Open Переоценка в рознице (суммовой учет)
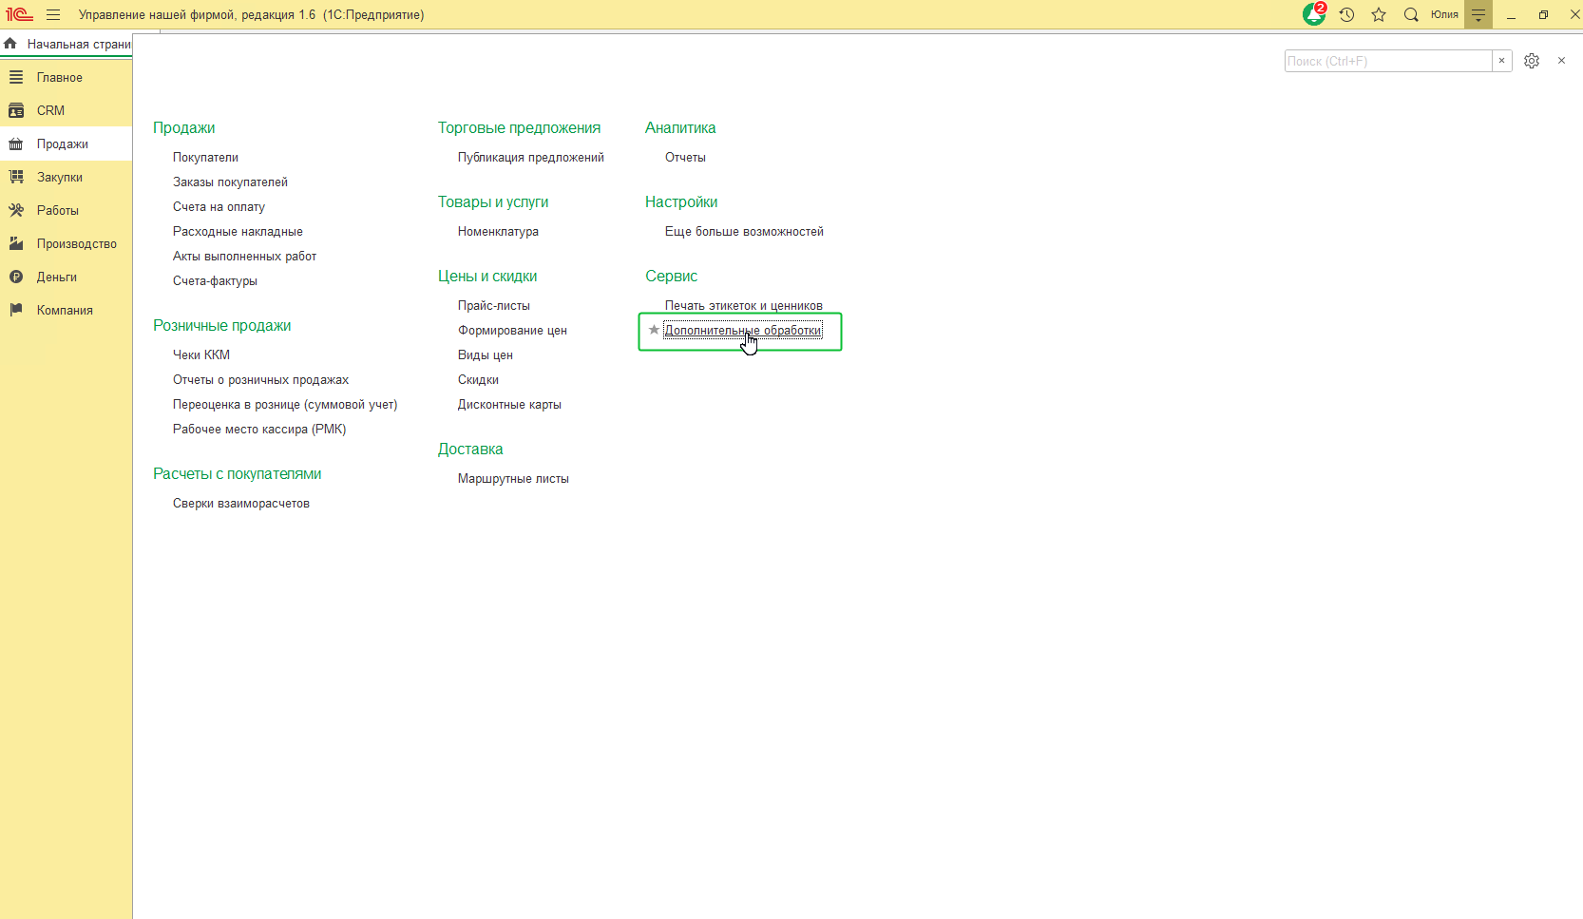This screenshot has width=1583, height=919. 285,404
